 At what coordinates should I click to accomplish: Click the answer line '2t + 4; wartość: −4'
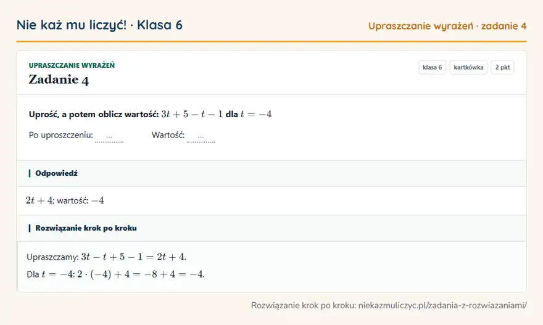point(65,200)
